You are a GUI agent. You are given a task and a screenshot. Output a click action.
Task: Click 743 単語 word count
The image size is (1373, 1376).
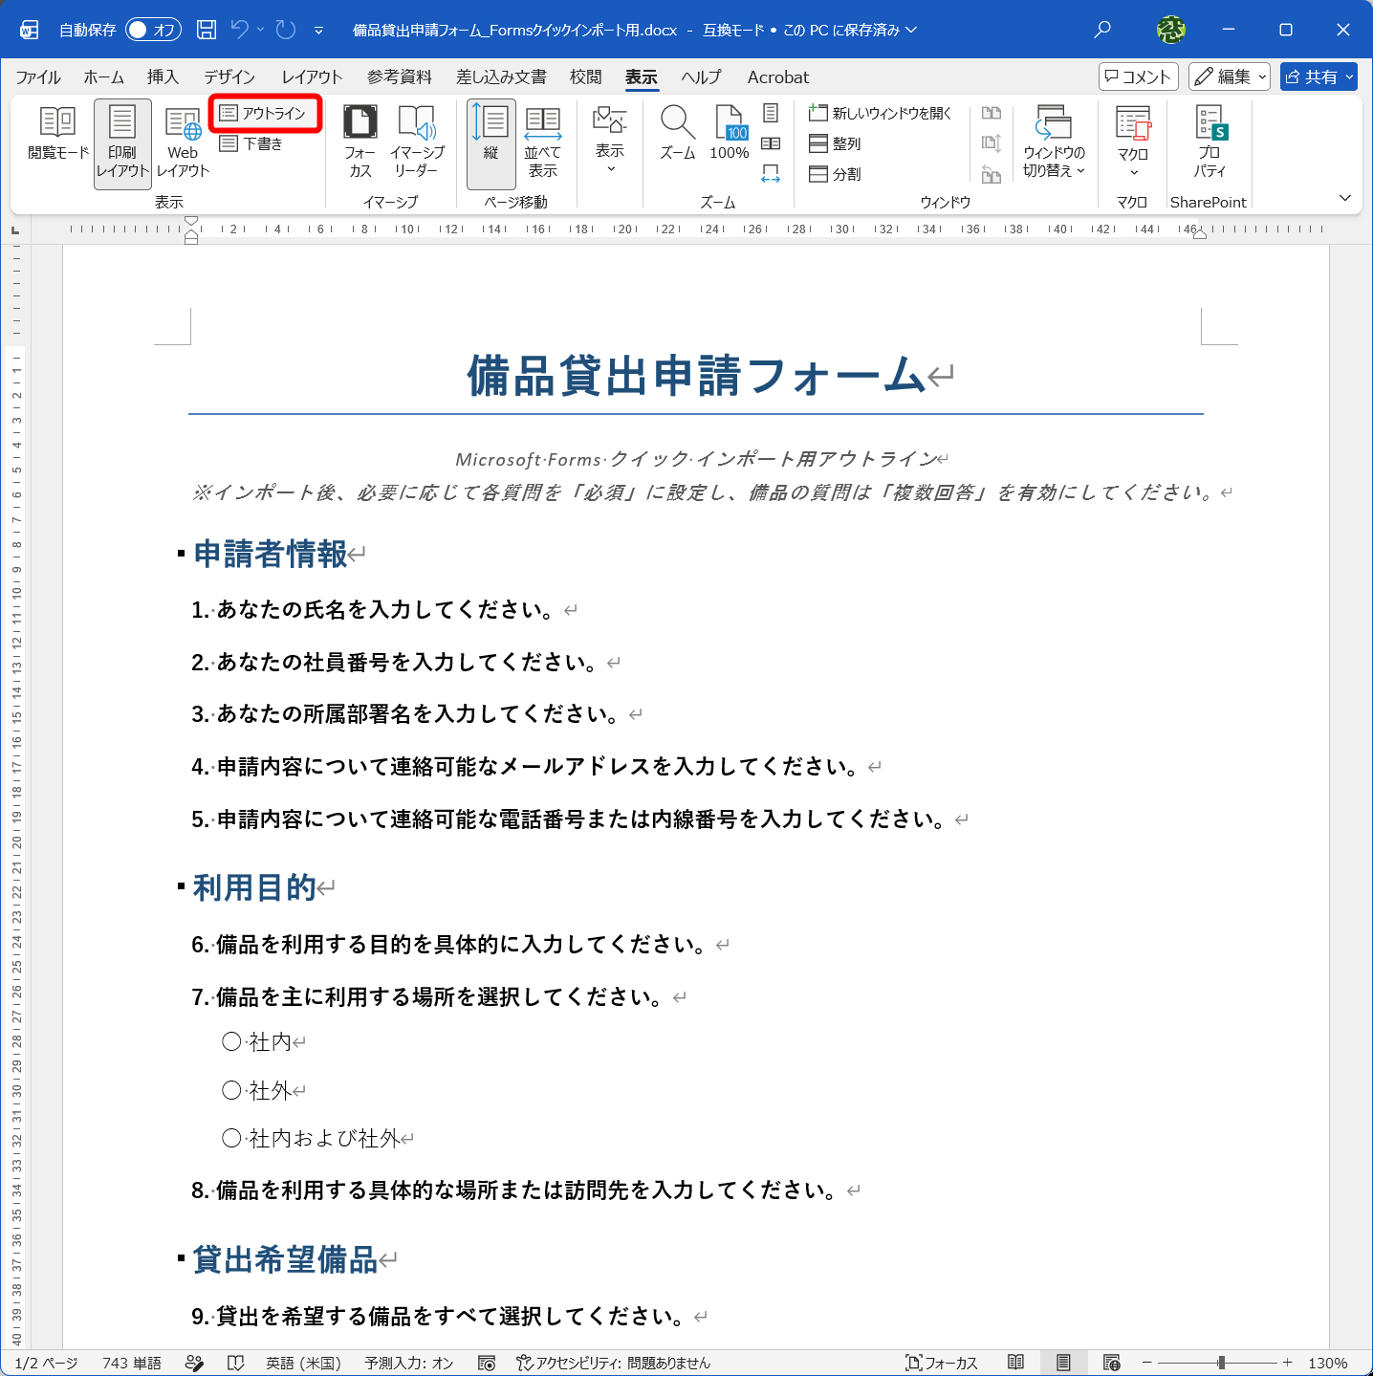(132, 1363)
